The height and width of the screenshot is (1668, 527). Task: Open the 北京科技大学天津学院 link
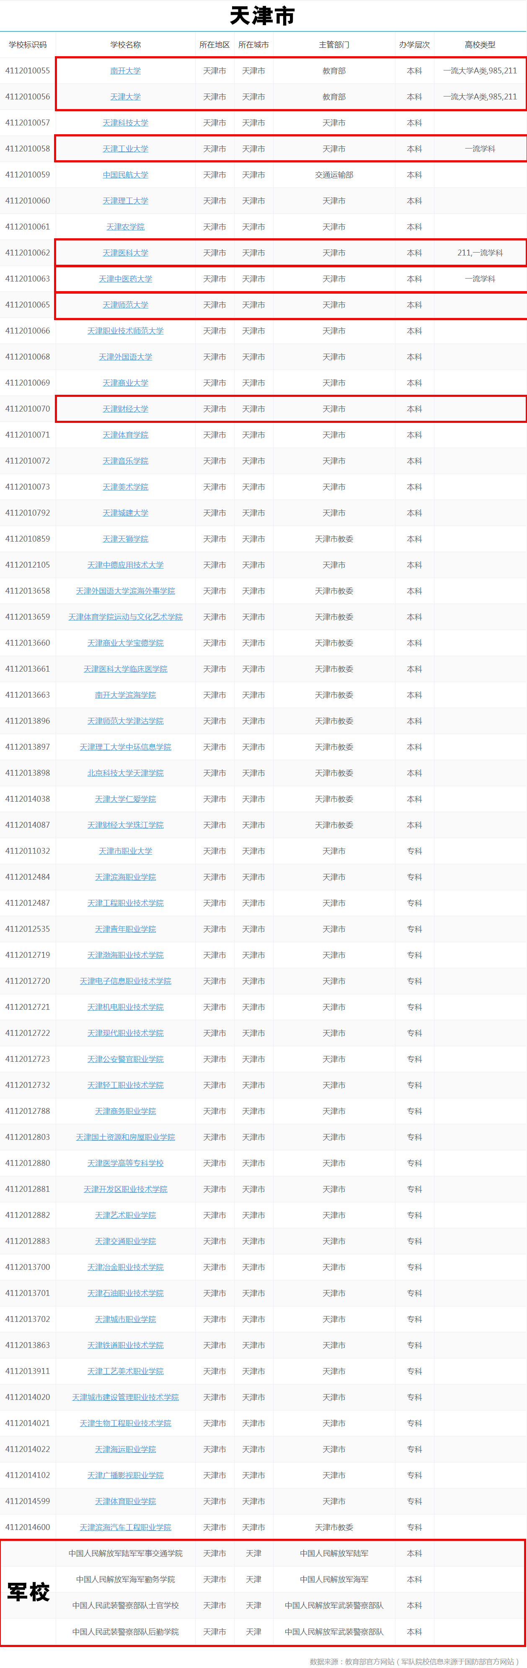(125, 772)
